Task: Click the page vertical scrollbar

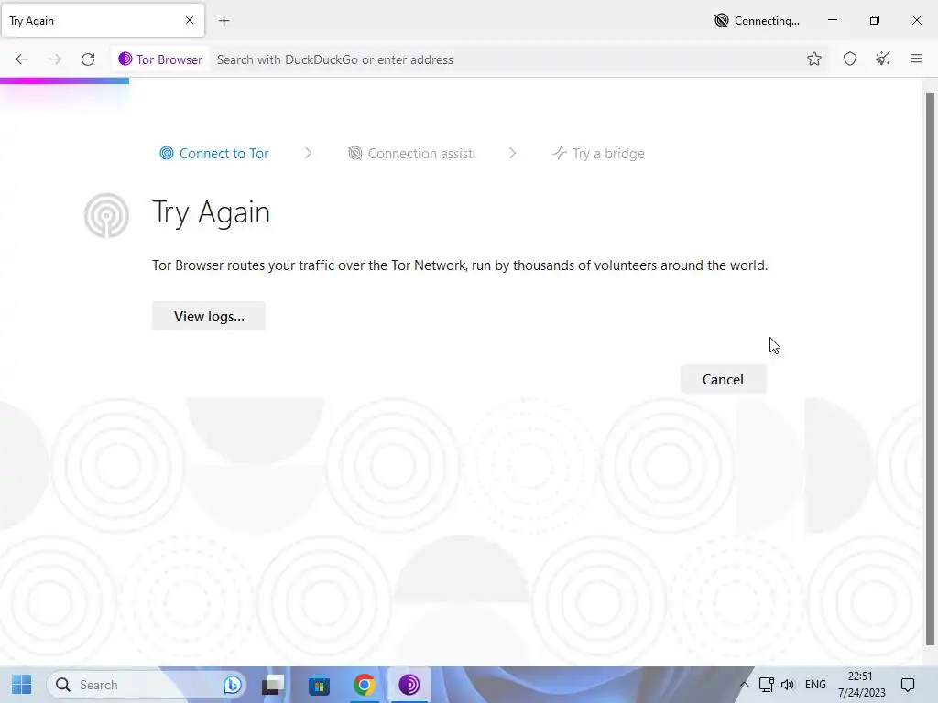Action: 930,369
